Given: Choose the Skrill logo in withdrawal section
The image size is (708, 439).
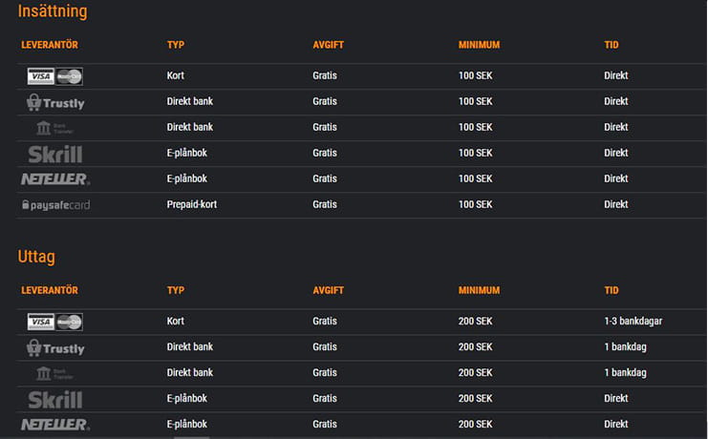Looking at the screenshot, I should click(x=55, y=399).
